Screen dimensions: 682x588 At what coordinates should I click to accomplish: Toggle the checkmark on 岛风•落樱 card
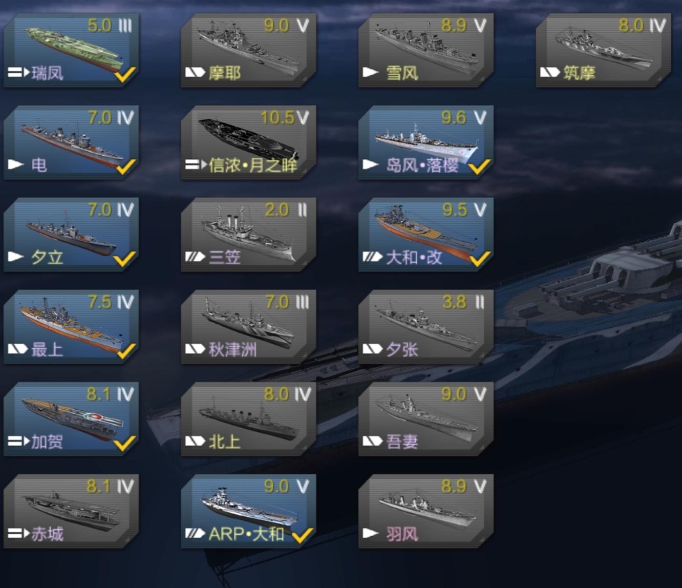pyautogui.click(x=479, y=166)
